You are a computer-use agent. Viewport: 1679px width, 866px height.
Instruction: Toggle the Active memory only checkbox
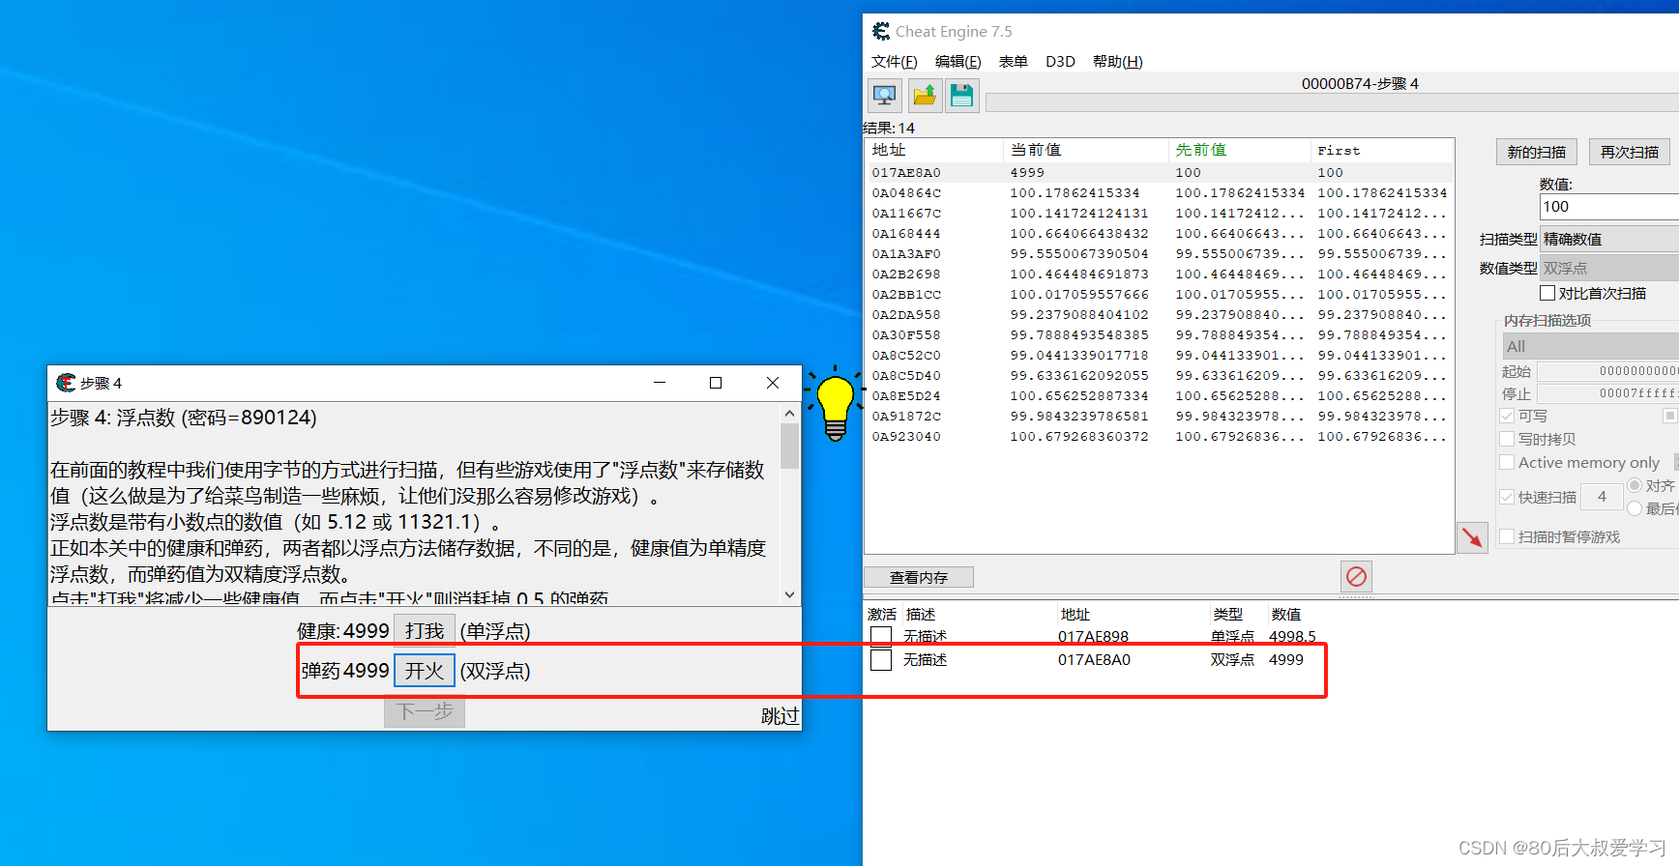point(1507,462)
